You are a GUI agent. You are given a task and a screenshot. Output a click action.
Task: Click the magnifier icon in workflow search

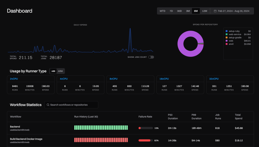tap(48, 105)
